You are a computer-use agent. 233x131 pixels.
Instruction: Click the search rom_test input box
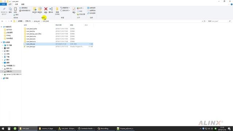(x=219, y=21)
